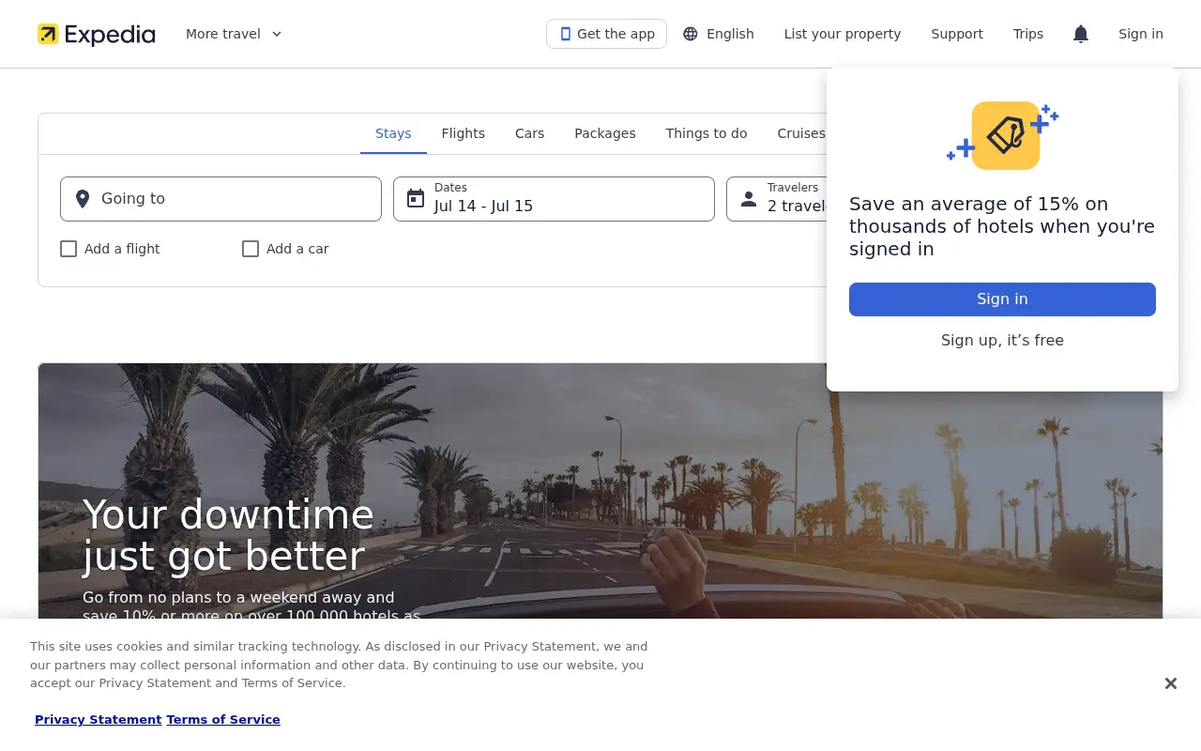Go to Trips

pos(1028,34)
